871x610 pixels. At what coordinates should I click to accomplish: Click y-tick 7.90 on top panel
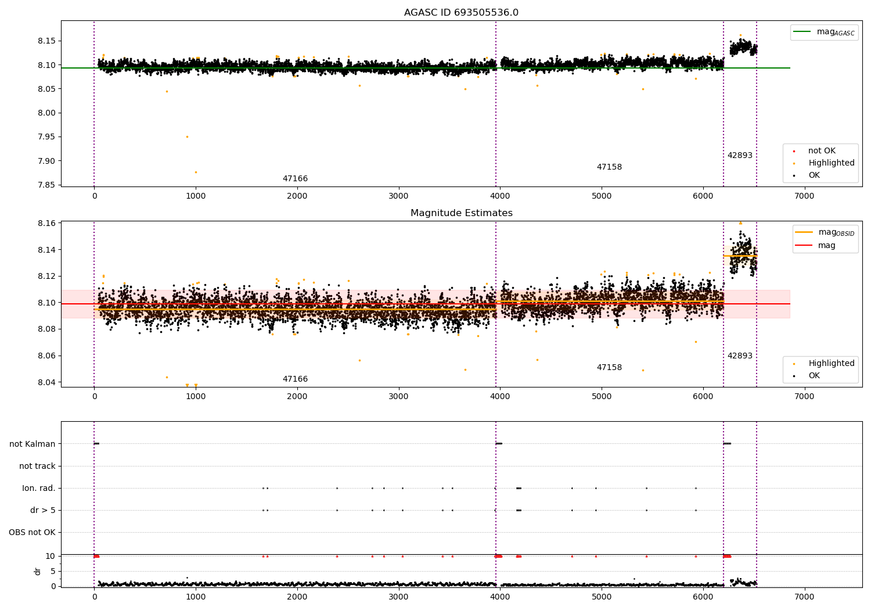46,162
